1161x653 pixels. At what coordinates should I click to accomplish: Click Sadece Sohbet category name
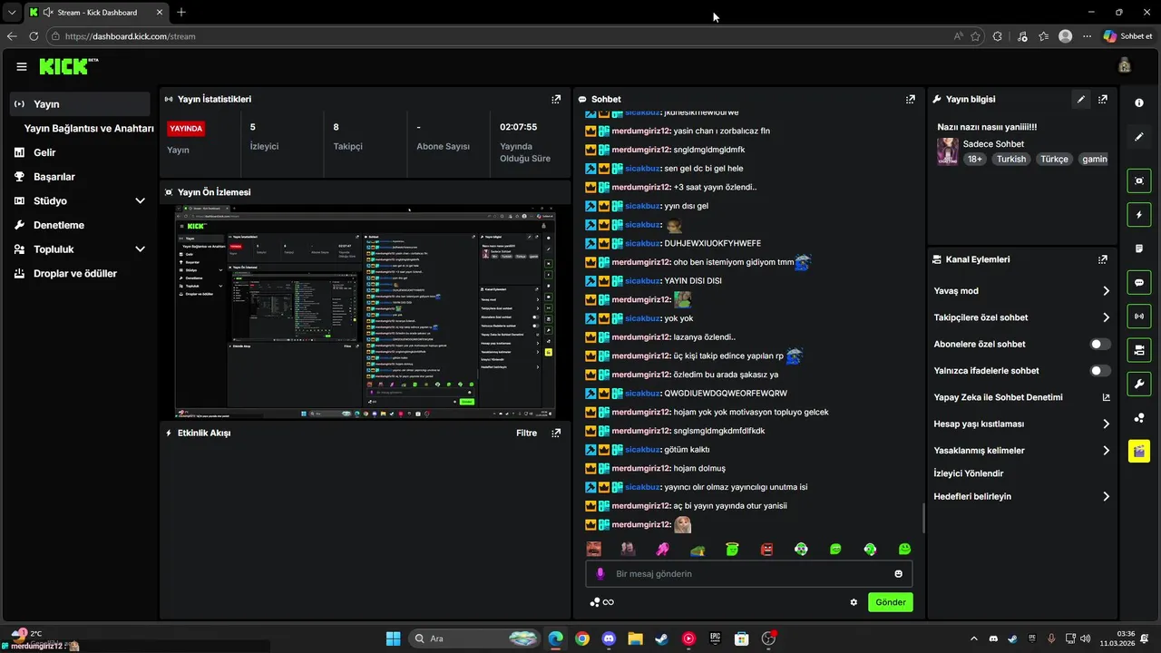(993, 144)
